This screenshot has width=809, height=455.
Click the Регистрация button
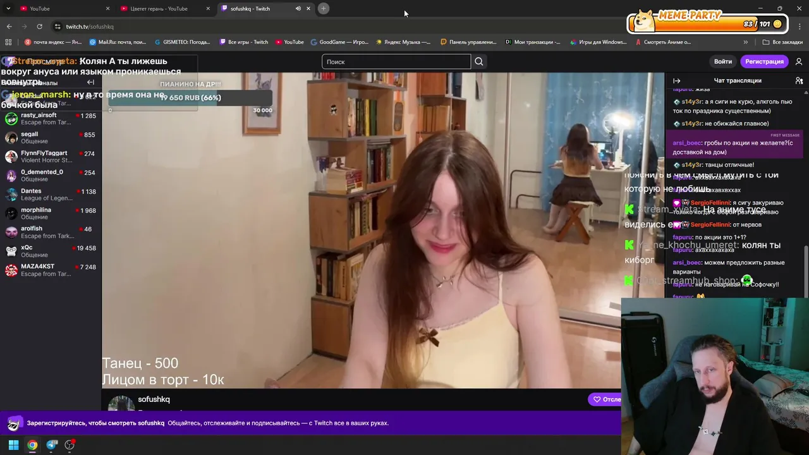coord(764,61)
